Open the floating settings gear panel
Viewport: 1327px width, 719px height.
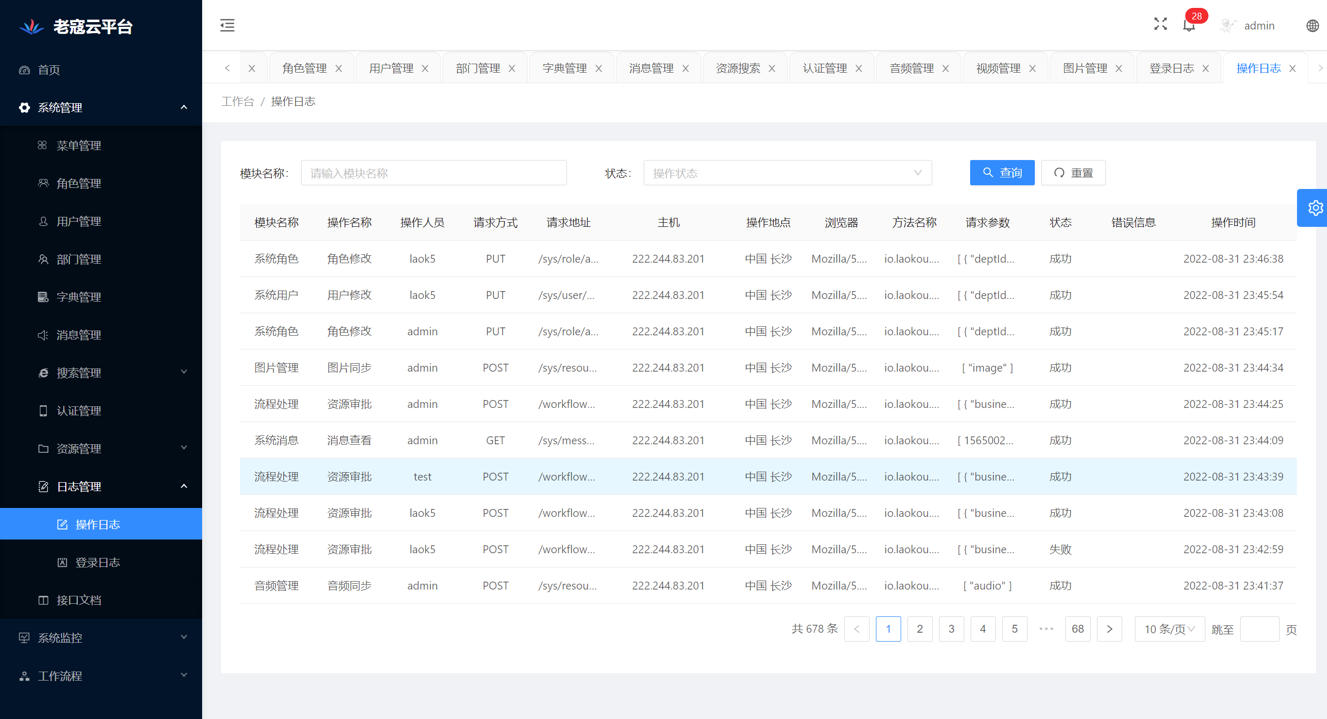(1314, 208)
